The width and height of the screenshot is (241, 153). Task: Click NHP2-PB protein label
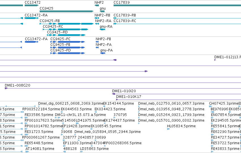pos(103,39)
